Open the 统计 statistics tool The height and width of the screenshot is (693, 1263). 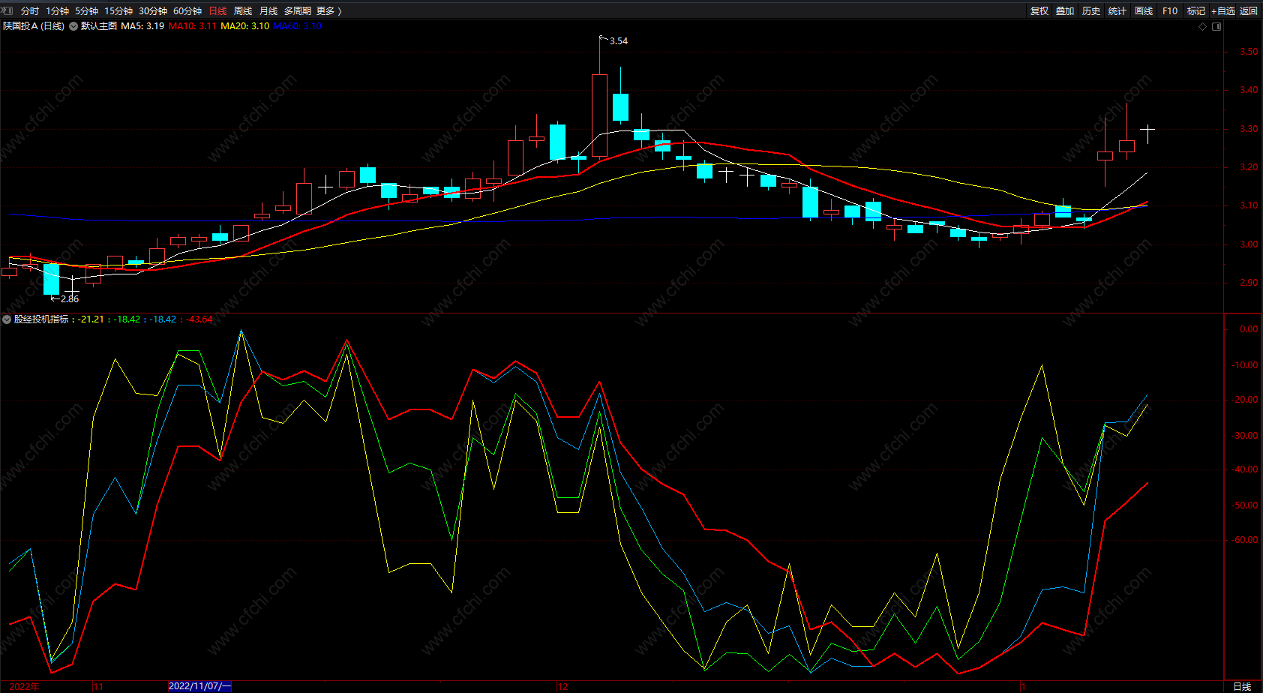coord(1117,11)
